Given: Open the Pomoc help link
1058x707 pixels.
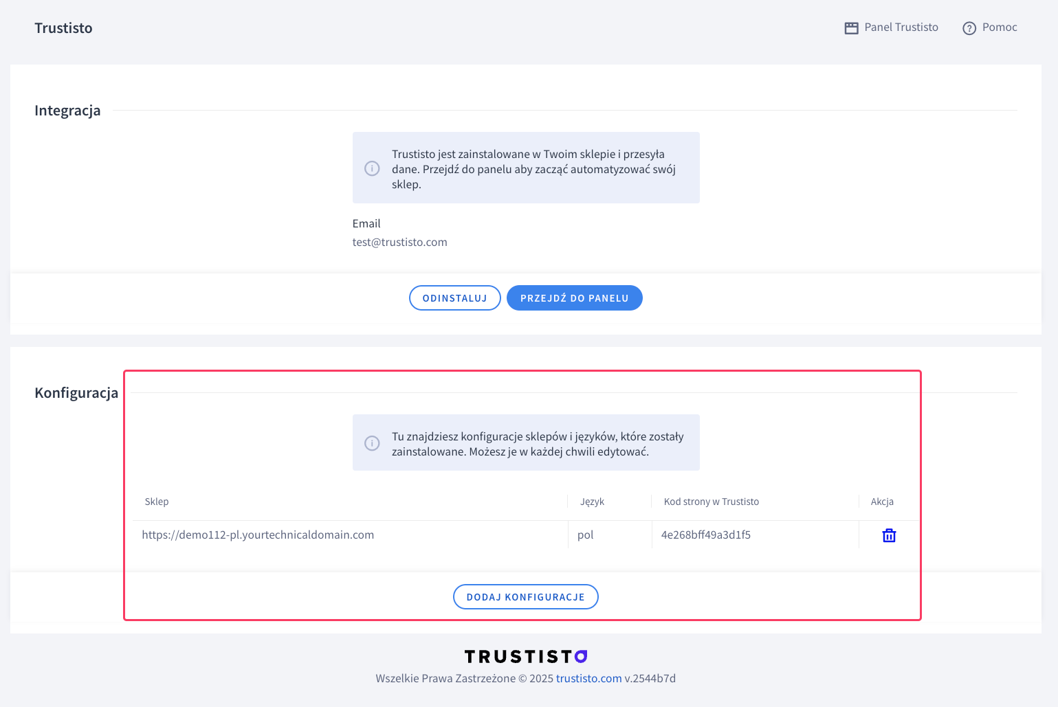Looking at the screenshot, I should coord(990,27).
